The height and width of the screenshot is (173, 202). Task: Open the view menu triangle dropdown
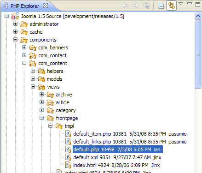click(x=181, y=3)
